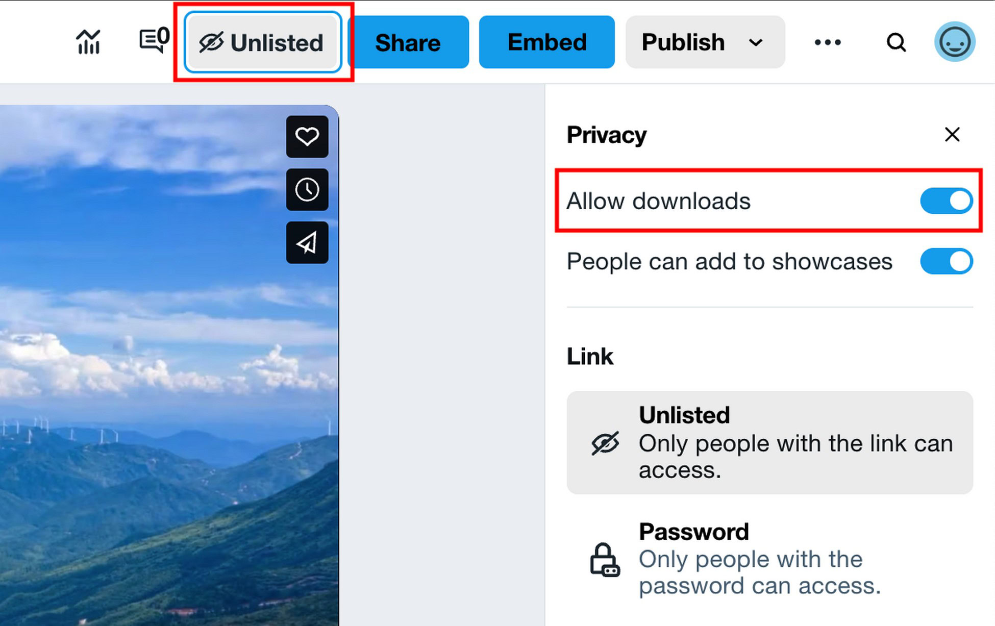Click the send/share arrow icon

[x=307, y=243]
